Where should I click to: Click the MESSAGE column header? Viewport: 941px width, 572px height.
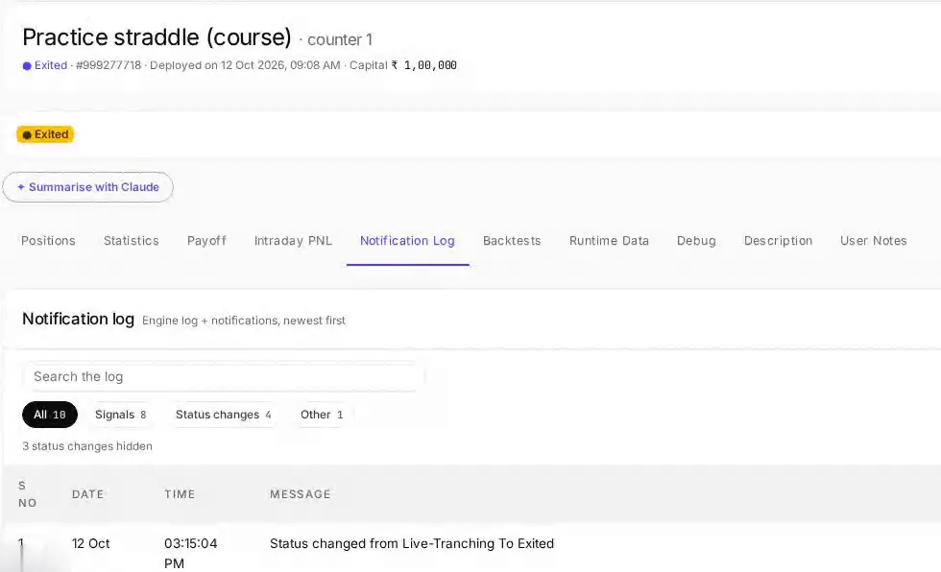(x=300, y=494)
